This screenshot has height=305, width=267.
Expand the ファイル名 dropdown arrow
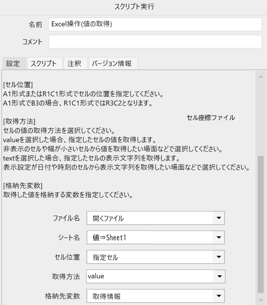tap(219, 218)
